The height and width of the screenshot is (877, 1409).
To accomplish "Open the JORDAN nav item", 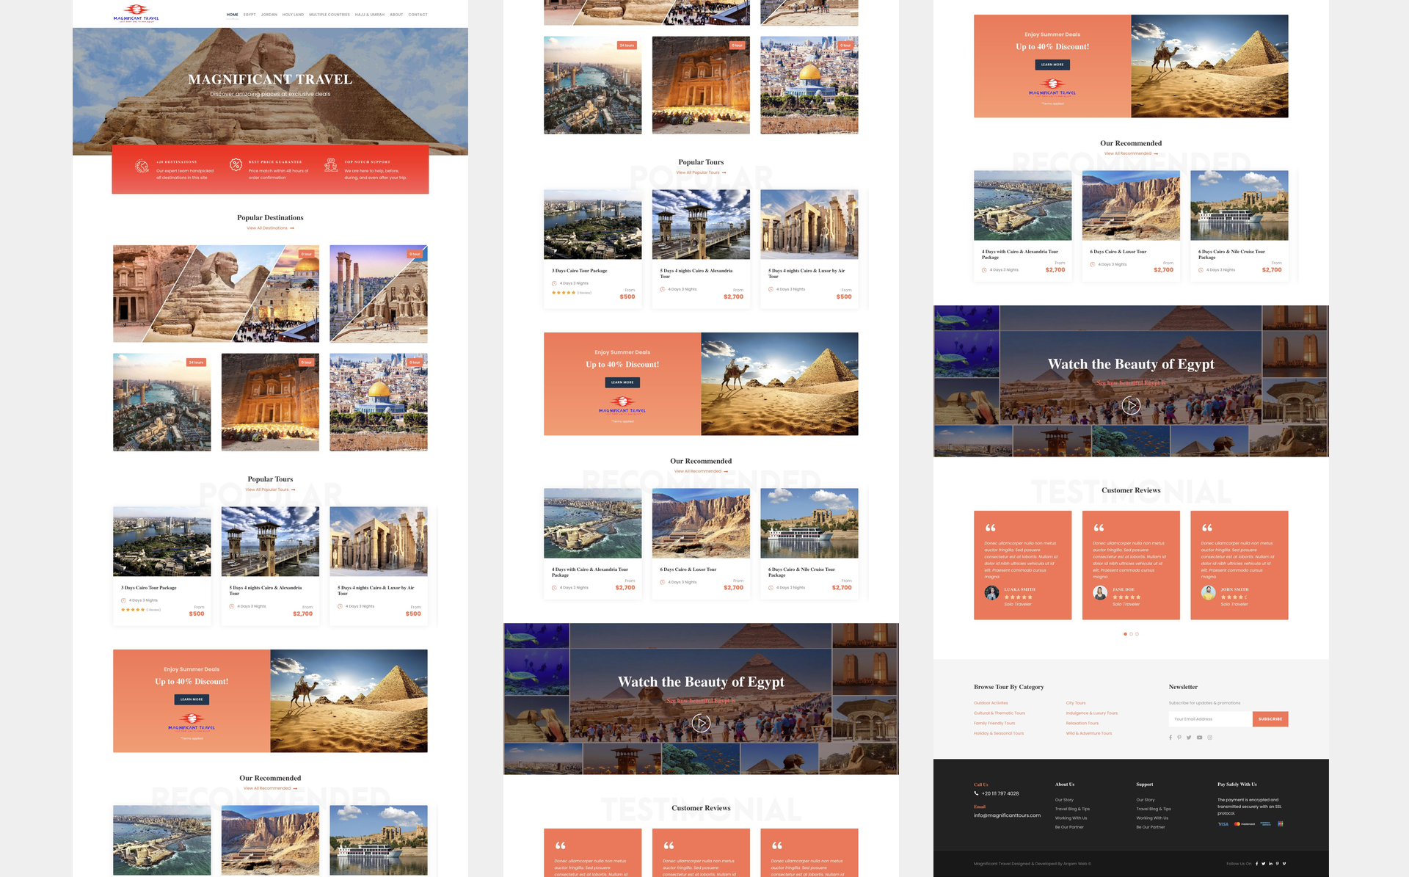I will pos(269,15).
